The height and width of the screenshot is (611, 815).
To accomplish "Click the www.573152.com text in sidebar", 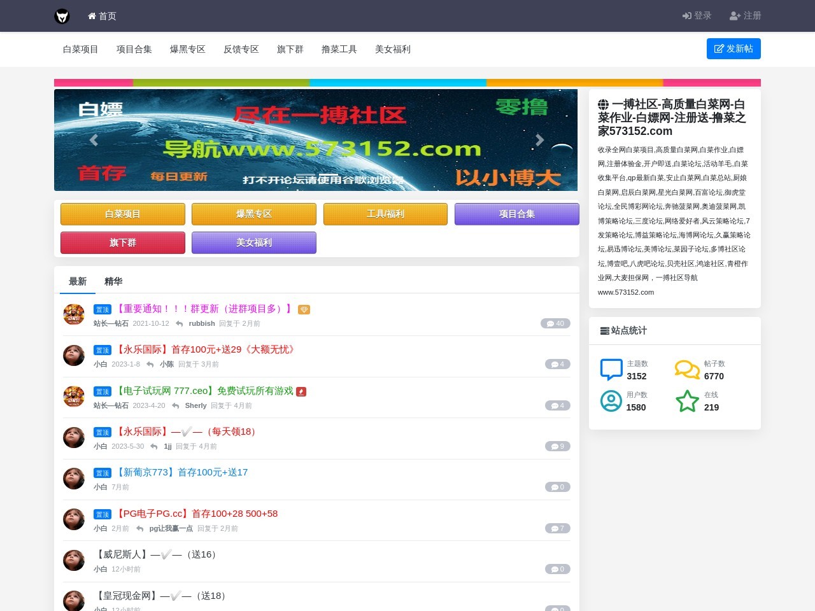I will pos(626,292).
